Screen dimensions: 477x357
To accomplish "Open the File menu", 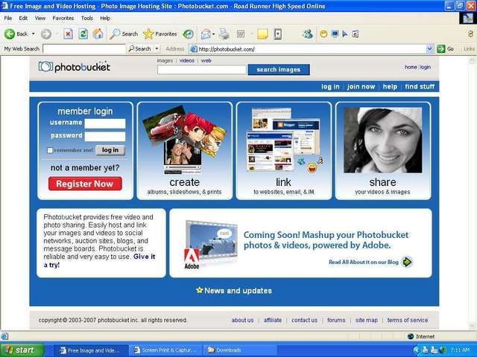I will [8, 18].
